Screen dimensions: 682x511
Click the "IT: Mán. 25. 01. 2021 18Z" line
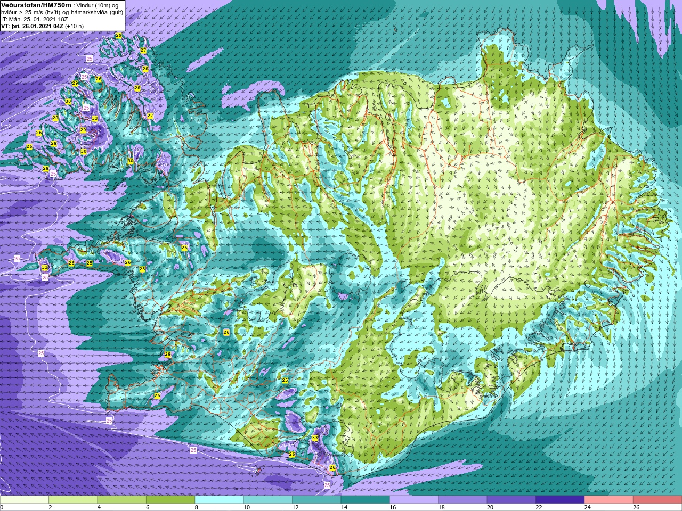[x=34, y=19]
